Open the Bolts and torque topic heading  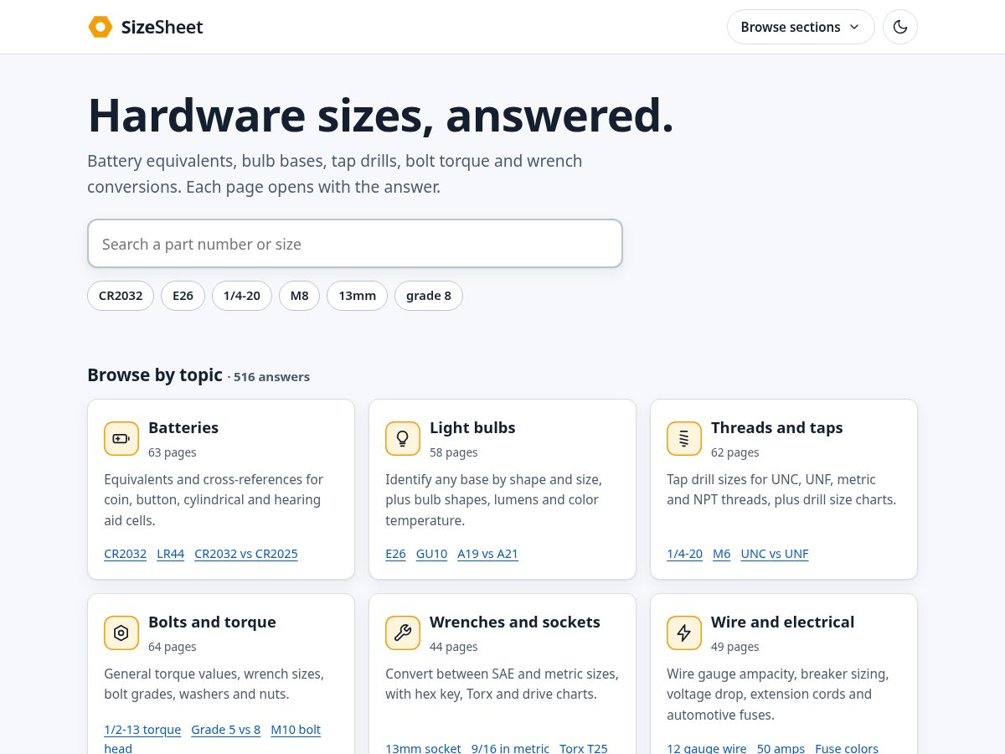[x=212, y=622]
